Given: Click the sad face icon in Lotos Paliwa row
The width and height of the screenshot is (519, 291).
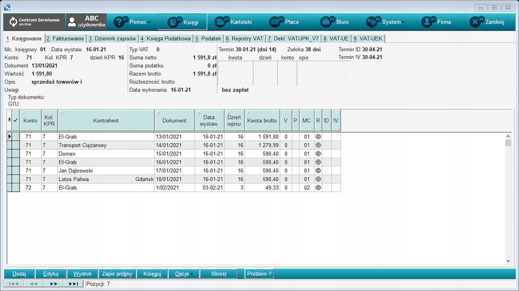Looking at the screenshot, I should click(x=318, y=179).
